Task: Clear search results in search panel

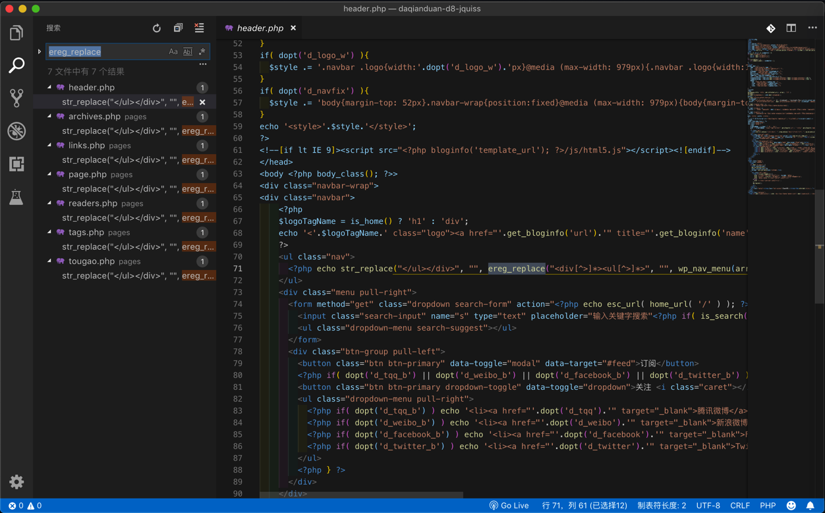Action: click(x=199, y=28)
